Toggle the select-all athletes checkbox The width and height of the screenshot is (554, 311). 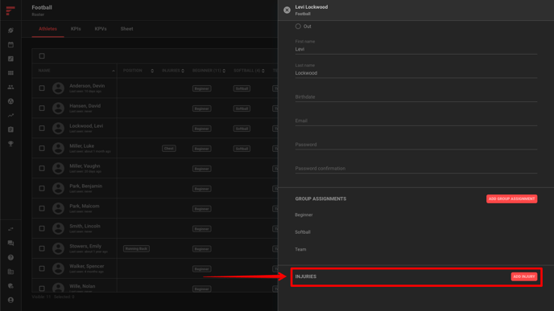(x=42, y=56)
